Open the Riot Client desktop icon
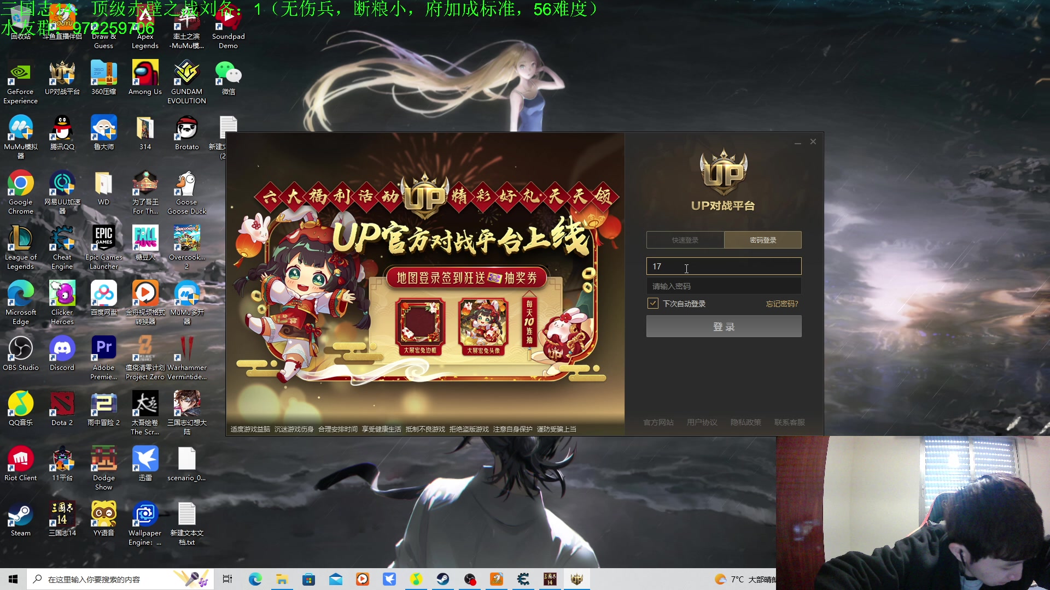The width and height of the screenshot is (1050, 590). (x=21, y=464)
